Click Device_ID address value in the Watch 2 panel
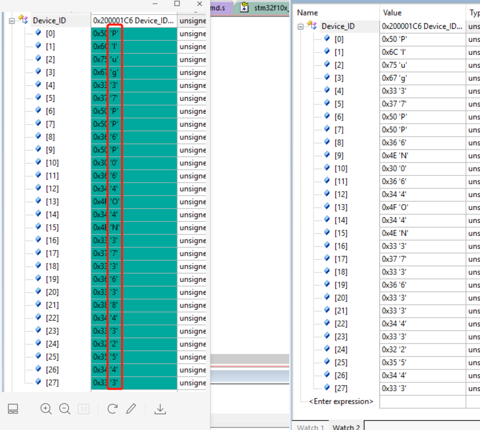The image size is (480, 430). [422, 26]
